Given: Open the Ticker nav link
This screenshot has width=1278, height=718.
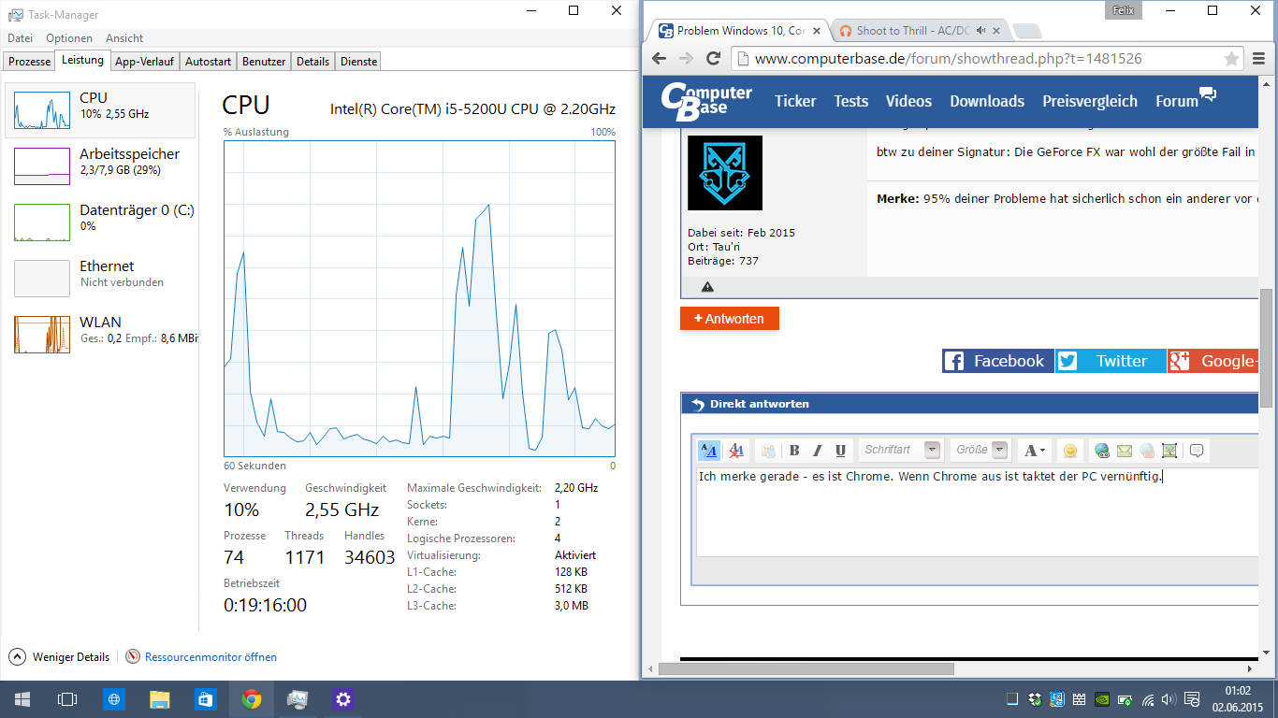Looking at the screenshot, I should 795,101.
